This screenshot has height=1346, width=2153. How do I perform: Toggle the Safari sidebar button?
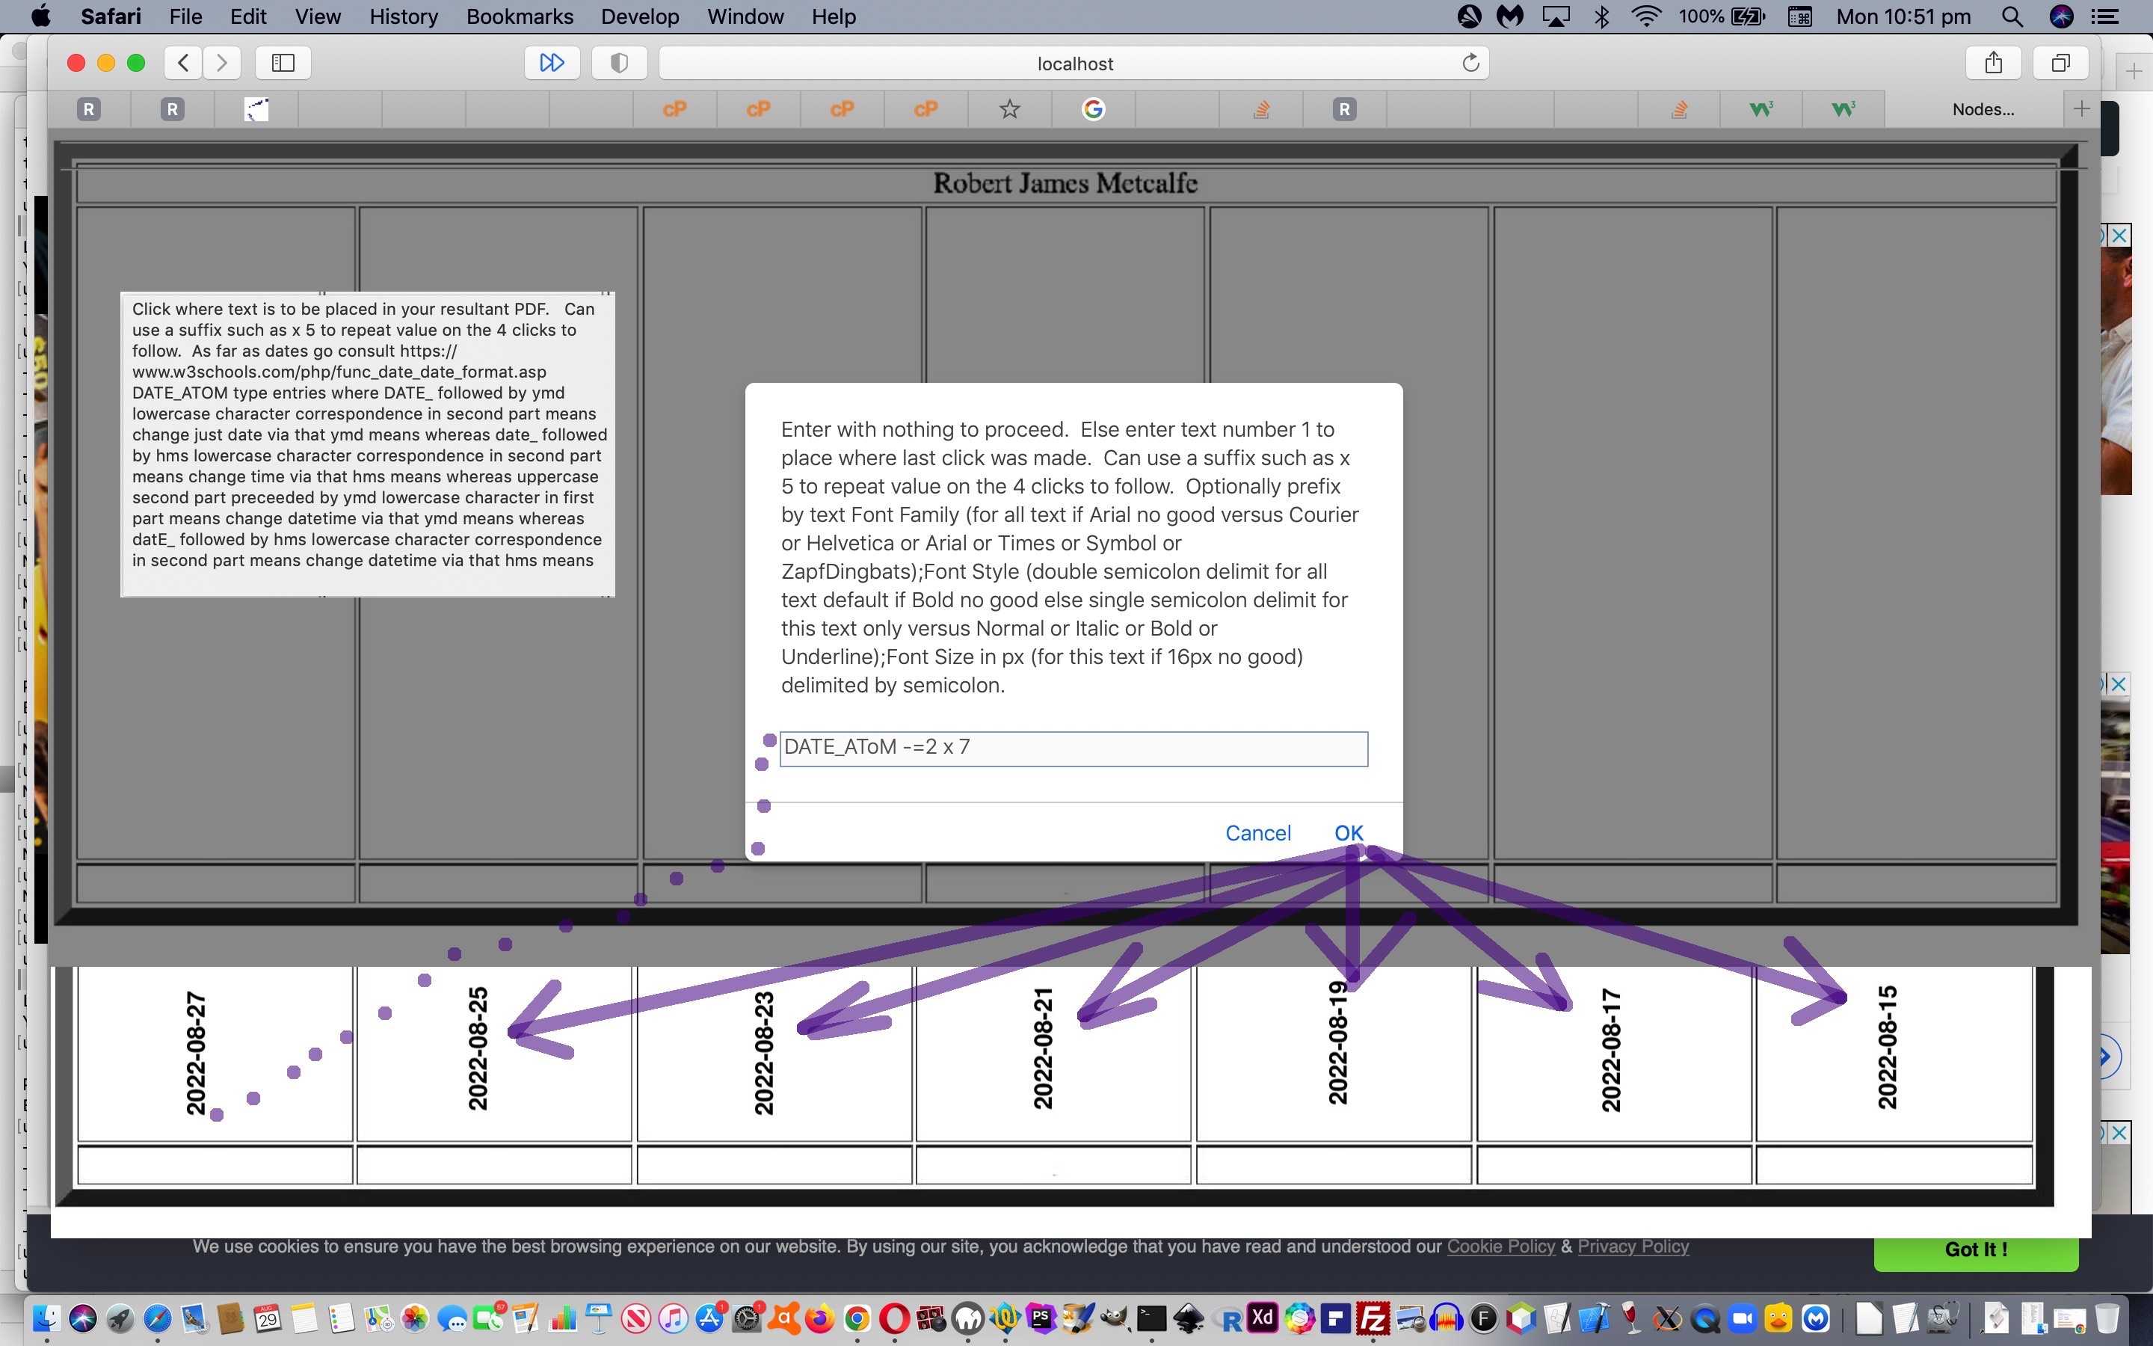click(283, 62)
